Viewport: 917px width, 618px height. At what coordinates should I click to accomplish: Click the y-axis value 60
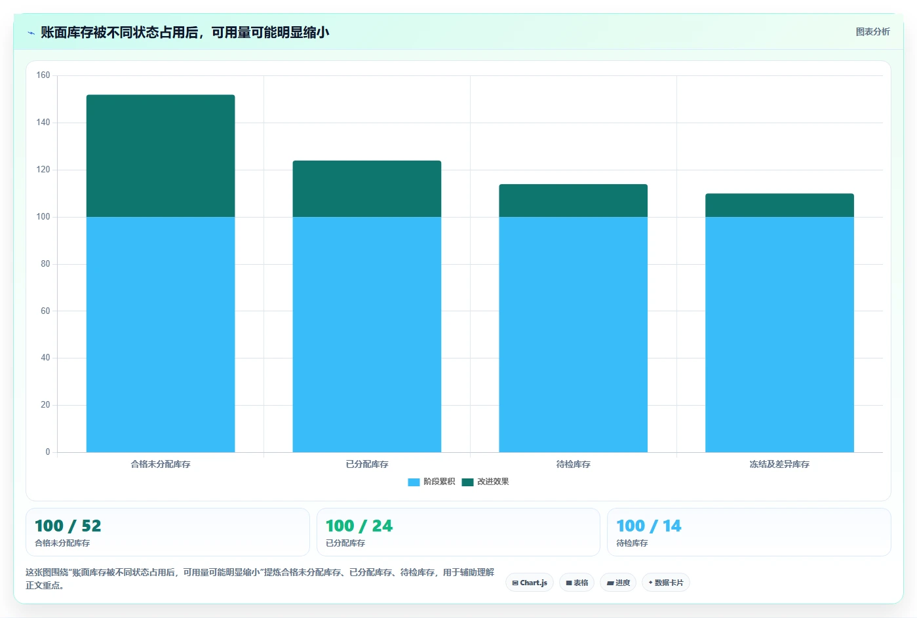(x=45, y=311)
